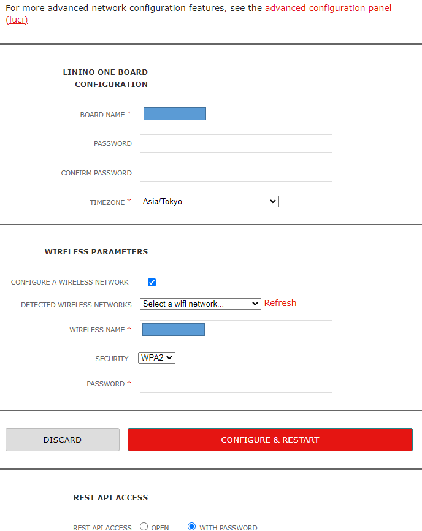Click the Refresh link for wireless networks
The image size is (422, 531).
pos(280,303)
